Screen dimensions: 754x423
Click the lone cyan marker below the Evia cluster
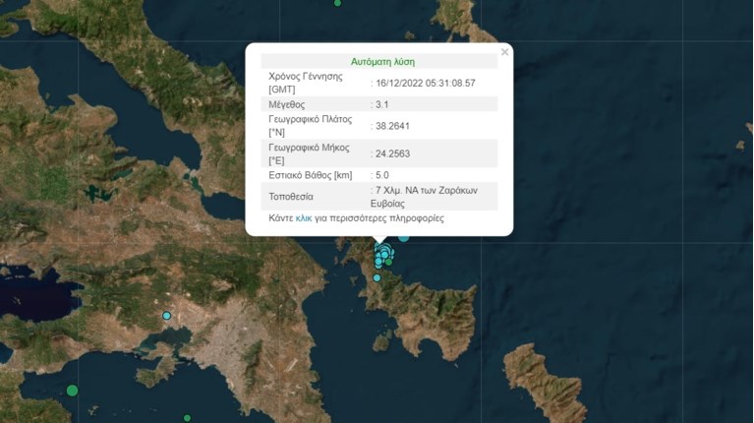[377, 278]
